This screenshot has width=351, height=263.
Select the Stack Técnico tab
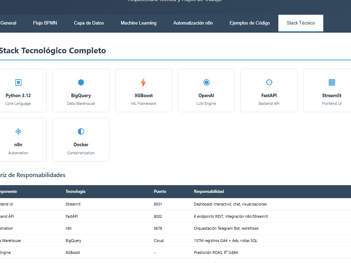point(301,23)
